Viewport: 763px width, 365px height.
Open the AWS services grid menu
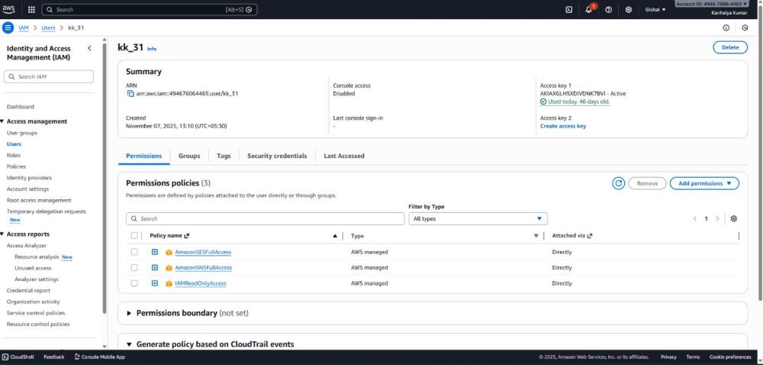(x=31, y=9)
